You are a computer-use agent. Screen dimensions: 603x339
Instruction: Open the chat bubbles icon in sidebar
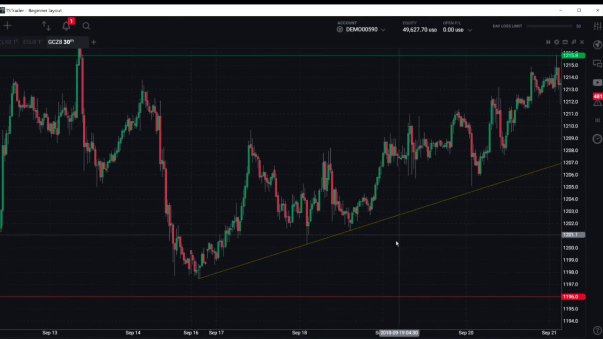coord(597,64)
